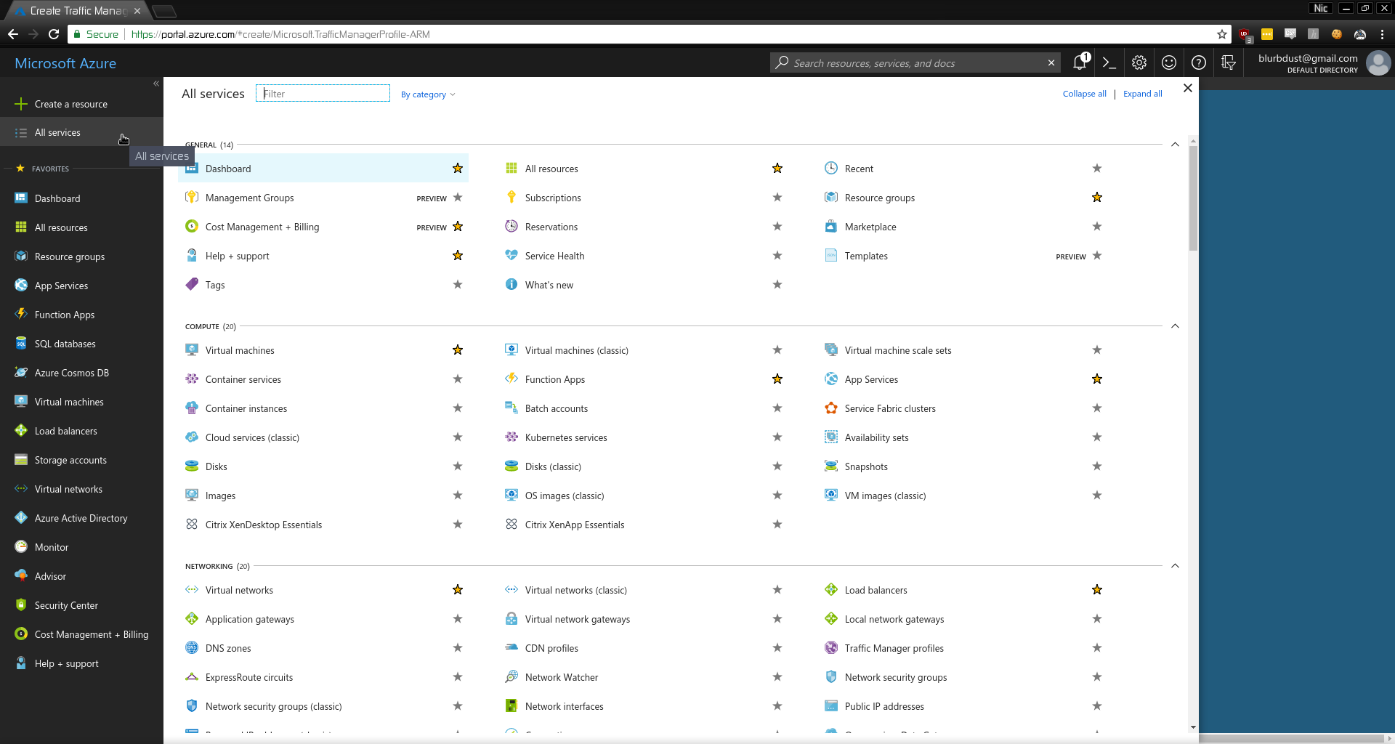Launch Cloud Shell from the top bar
This screenshot has height=744, width=1395.
[1109, 62]
